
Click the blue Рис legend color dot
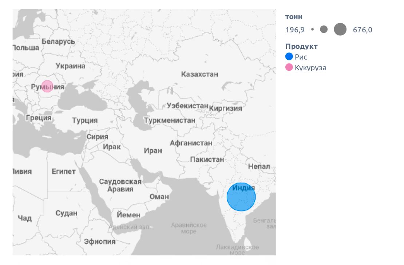click(289, 56)
